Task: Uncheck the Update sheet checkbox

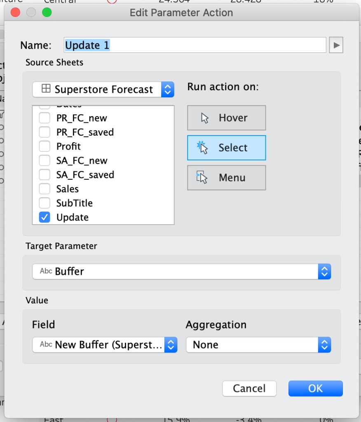Action: [x=45, y=217]
